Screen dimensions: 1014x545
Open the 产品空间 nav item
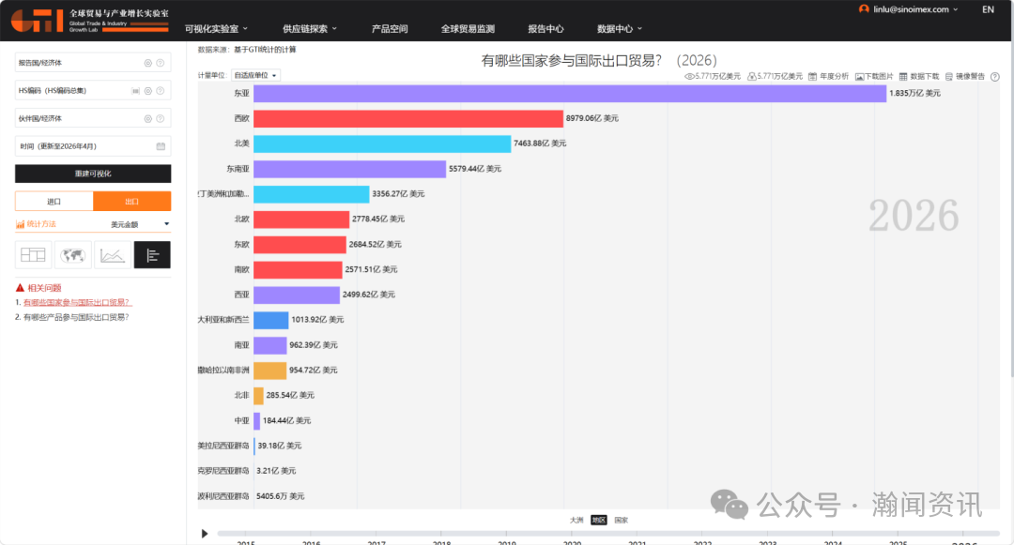[390, 28]
